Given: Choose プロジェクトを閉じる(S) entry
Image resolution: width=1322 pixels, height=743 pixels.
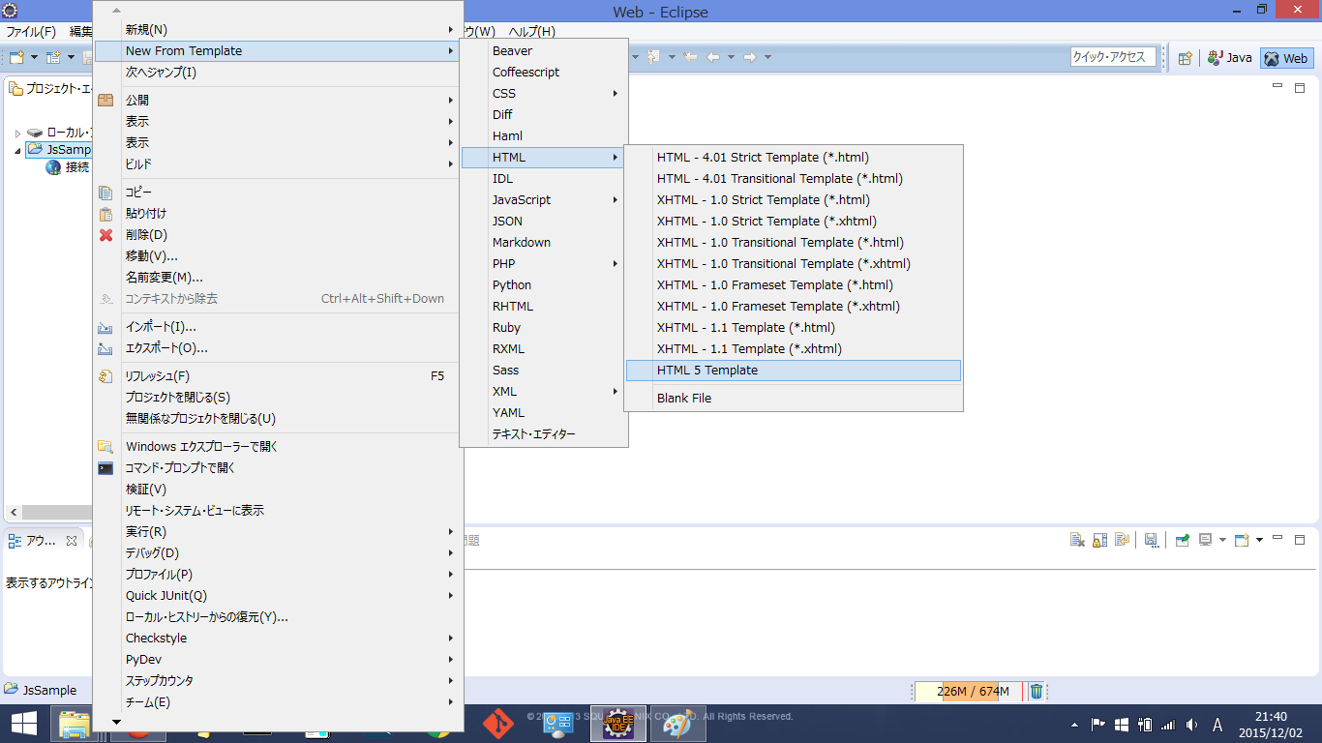Looking at the screenshot, I should pyautogui.click(x=278, y=397).
